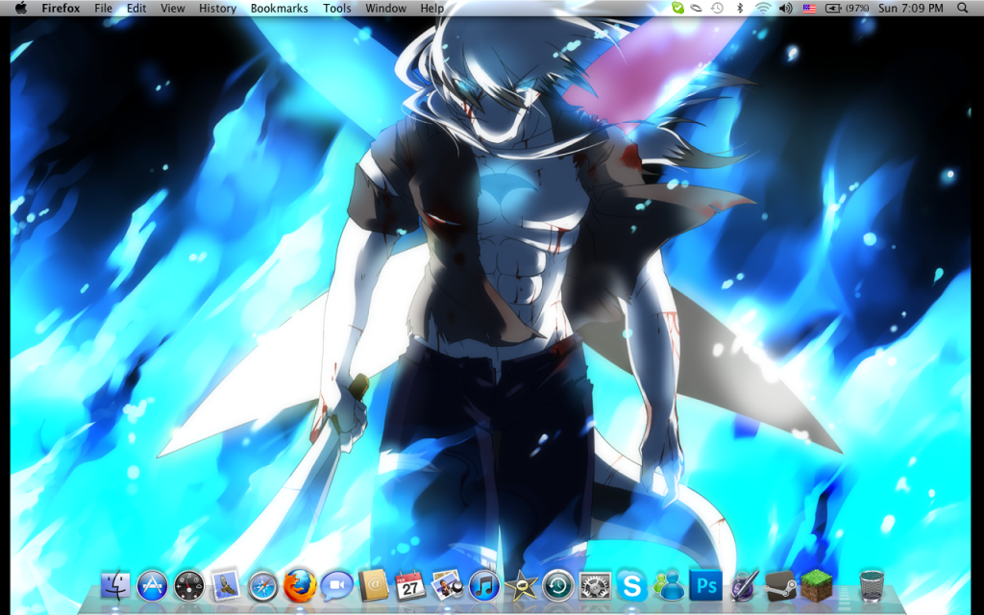
Task: Open Mail stamp icon in dock
Action: click(x=226, y=587)
